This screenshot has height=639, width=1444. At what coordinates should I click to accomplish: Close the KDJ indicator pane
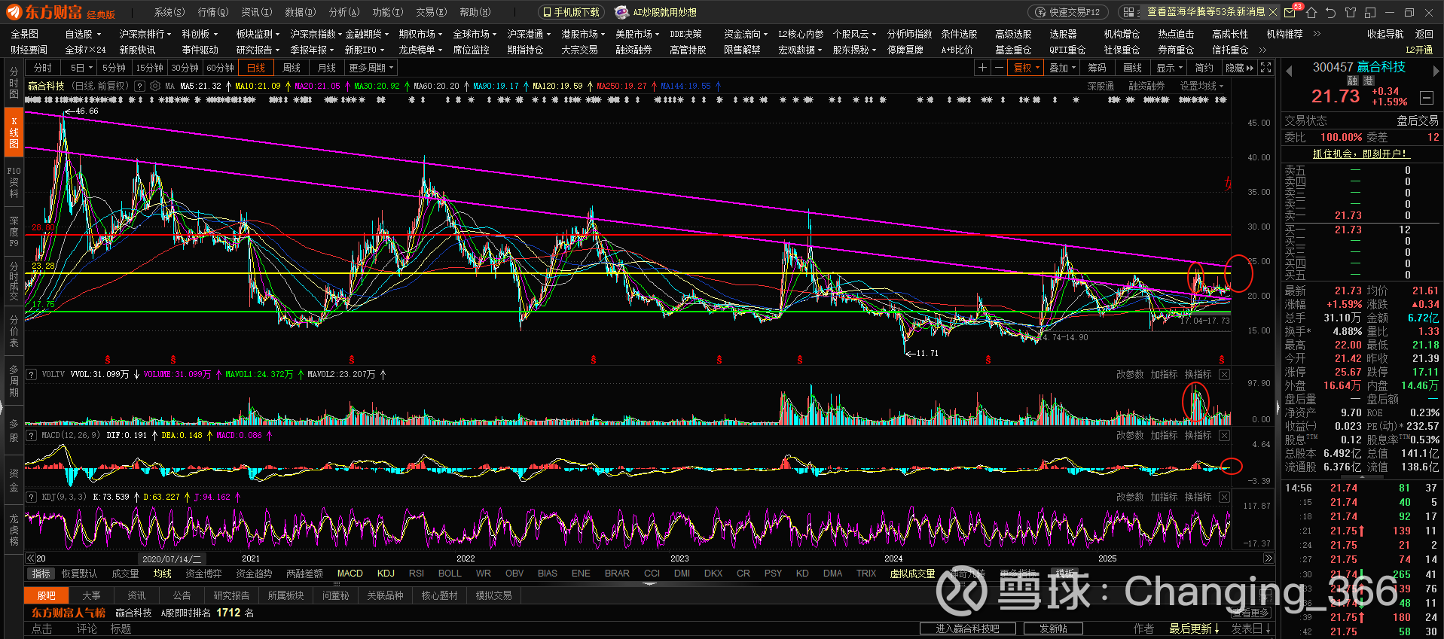point(1224,497)
